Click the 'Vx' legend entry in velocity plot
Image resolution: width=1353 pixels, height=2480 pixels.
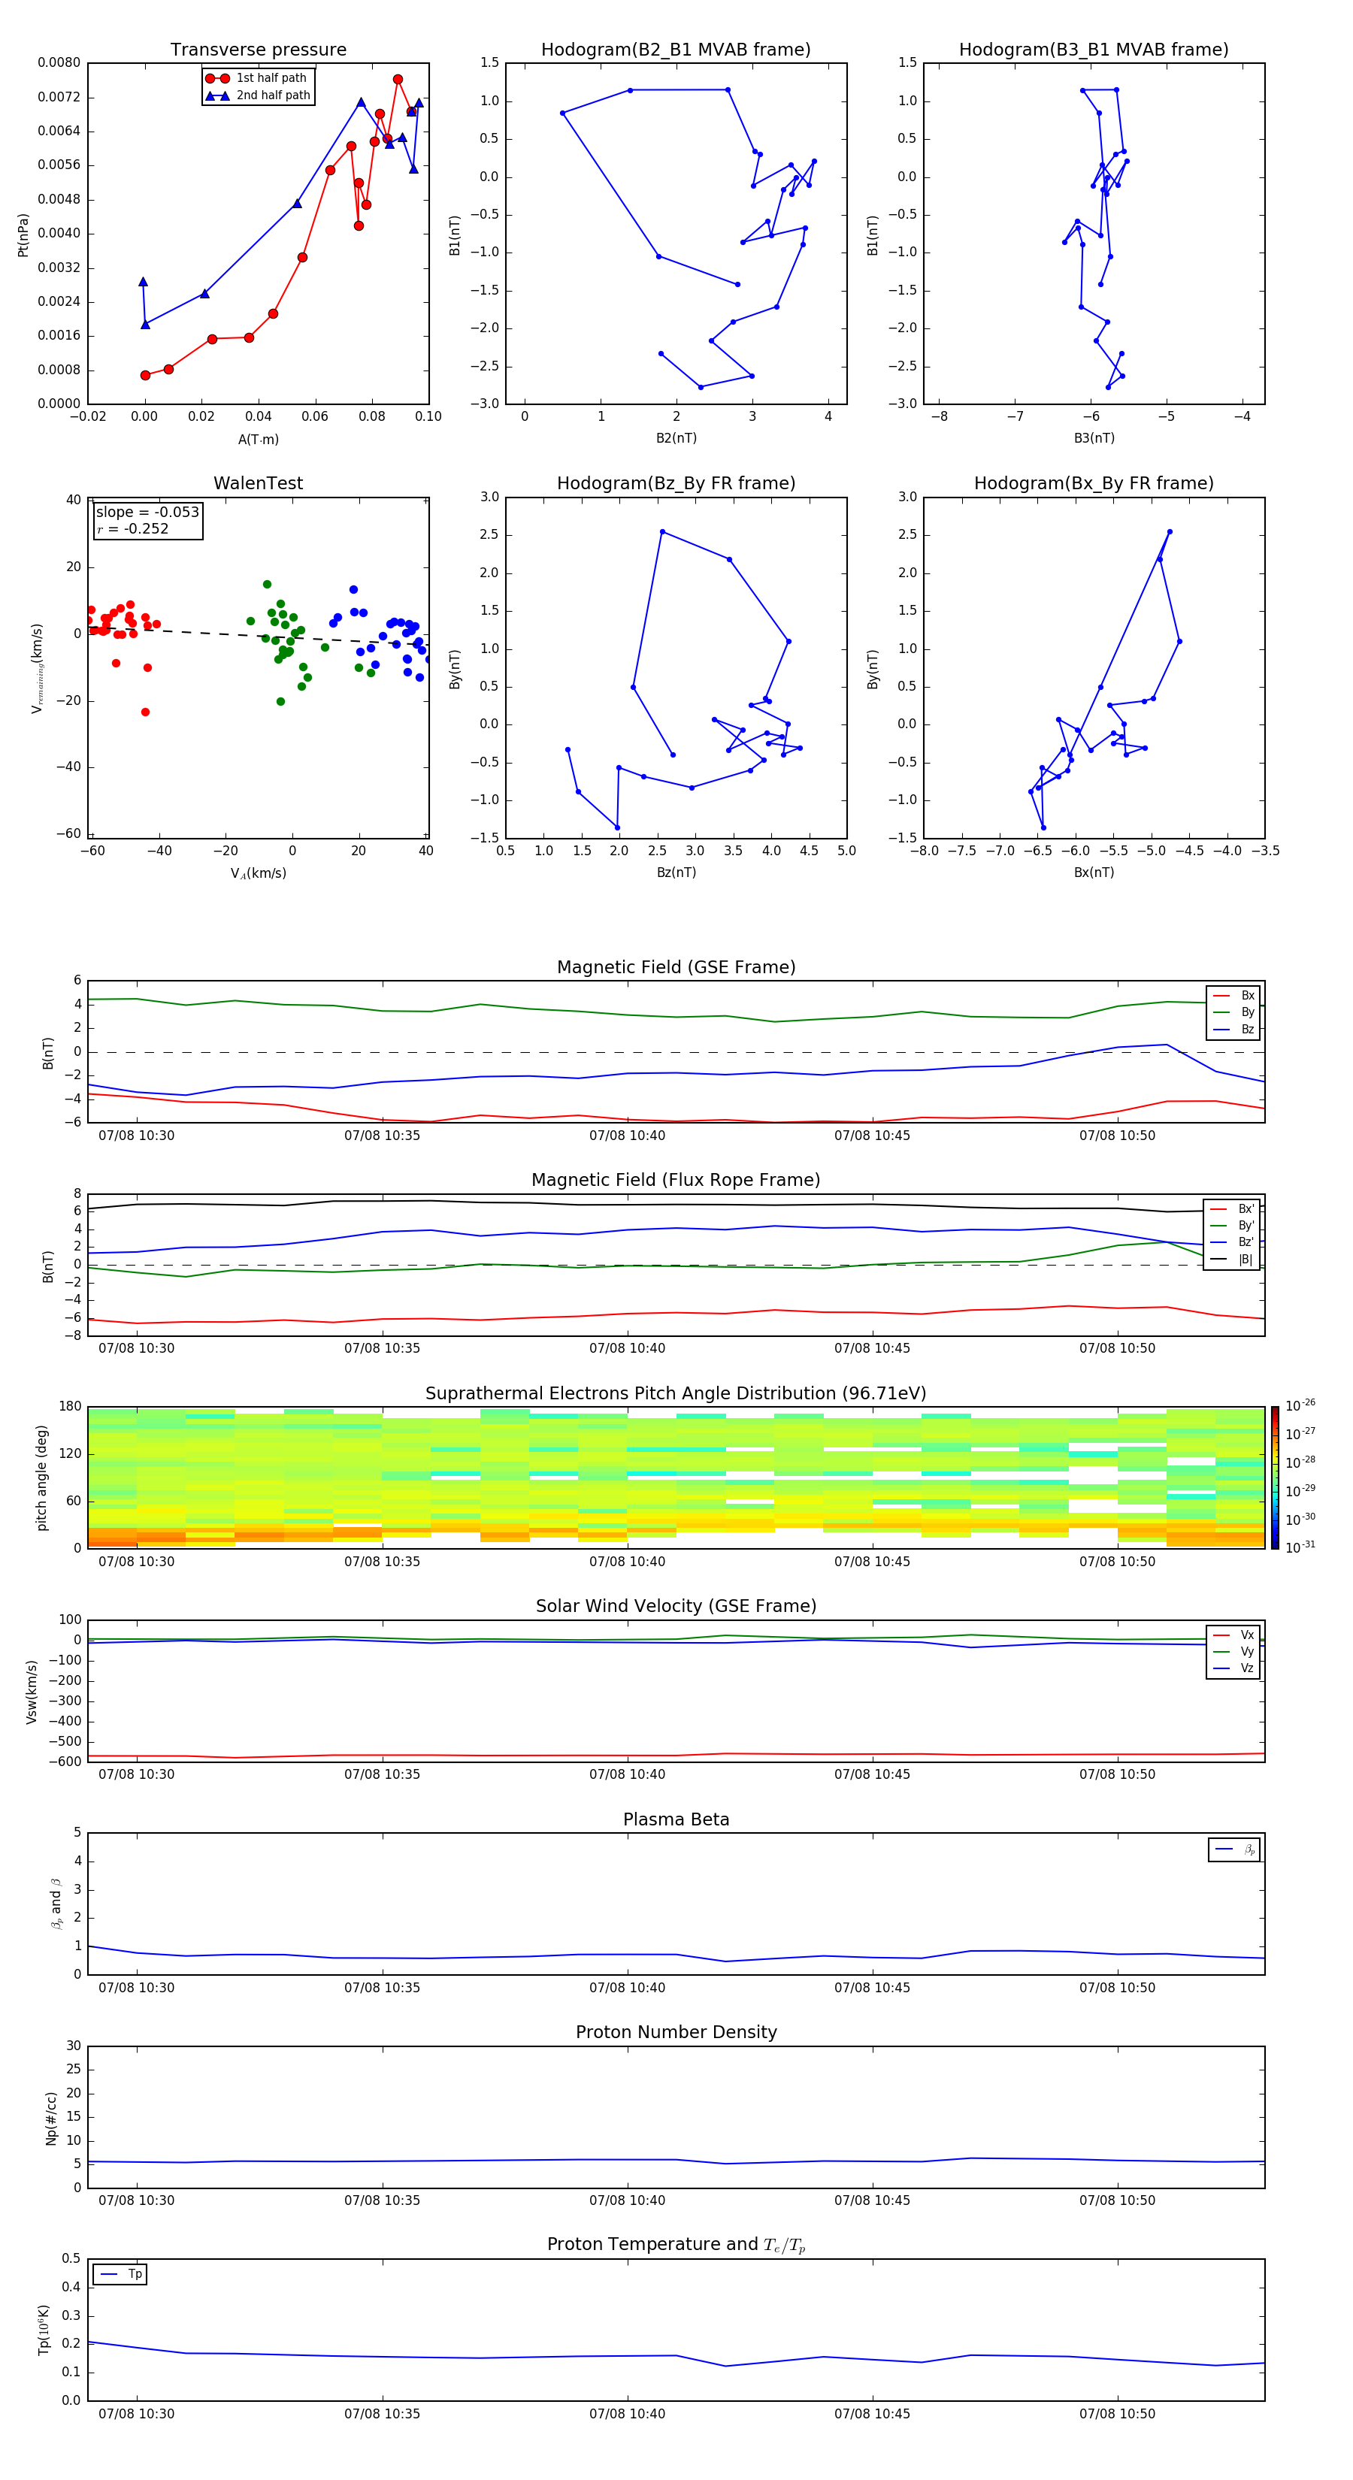(1233, 1636)
